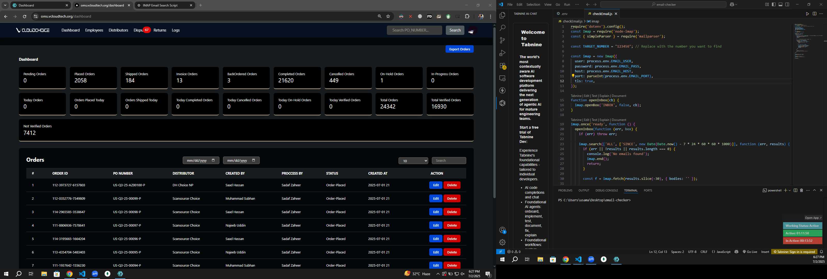Maximize the terminal panel size
The image size is (827, 279).
click(x=815, y=190)
